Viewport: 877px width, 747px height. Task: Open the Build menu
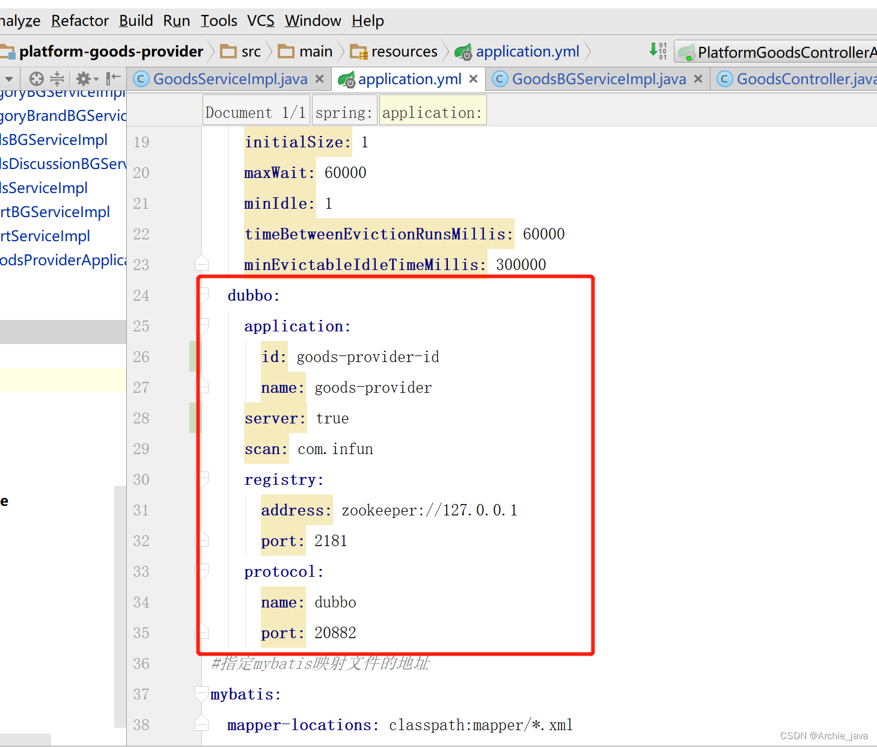coord(136,21)
